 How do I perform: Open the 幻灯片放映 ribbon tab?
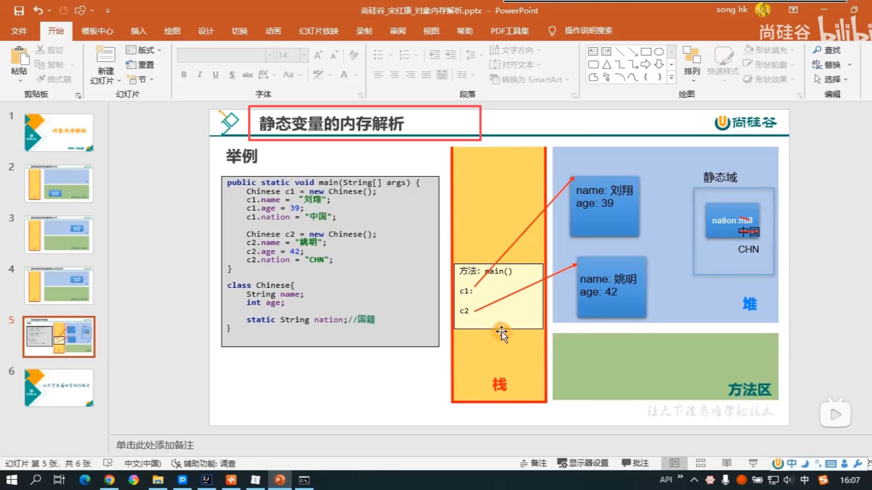(318, 31)
